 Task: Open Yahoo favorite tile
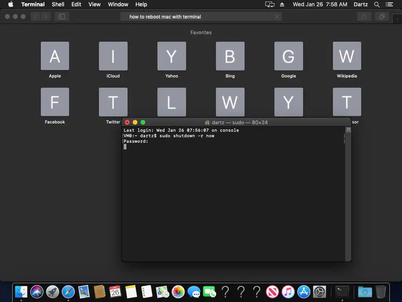click(x=172, y=56)
